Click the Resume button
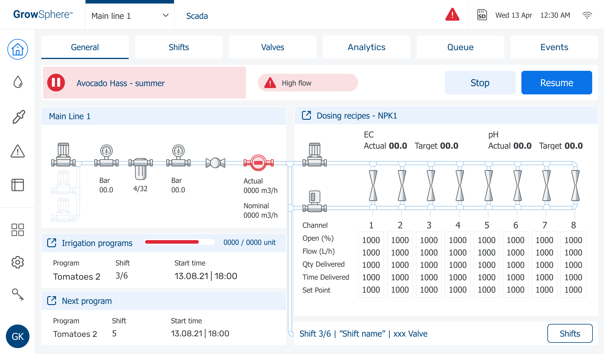Screen dimensions: 604x354 [557, 83]
